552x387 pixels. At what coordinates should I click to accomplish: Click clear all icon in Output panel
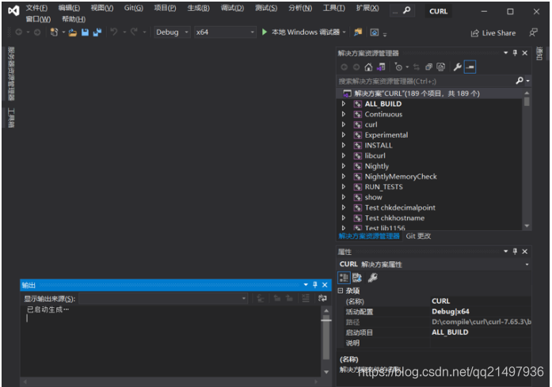point(306,298)
